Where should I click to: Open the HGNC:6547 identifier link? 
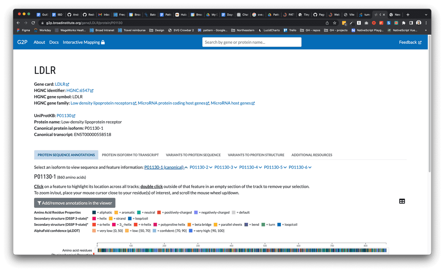pyautogui.click(x=77, y=90)
